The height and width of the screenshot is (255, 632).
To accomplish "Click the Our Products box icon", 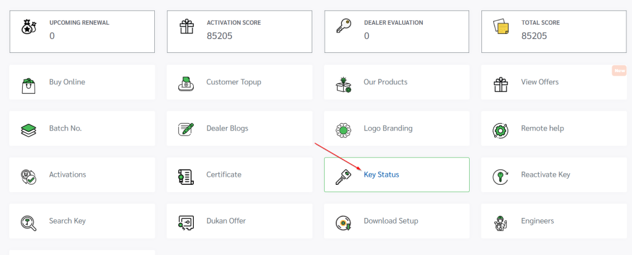I will 343,83.
